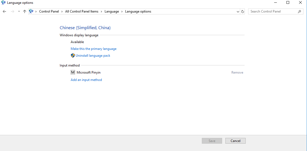Image resolution: width=307 pixels, height=151 pixels.
Task: Maximize the Language options window
Action: [x=288, y=3]
